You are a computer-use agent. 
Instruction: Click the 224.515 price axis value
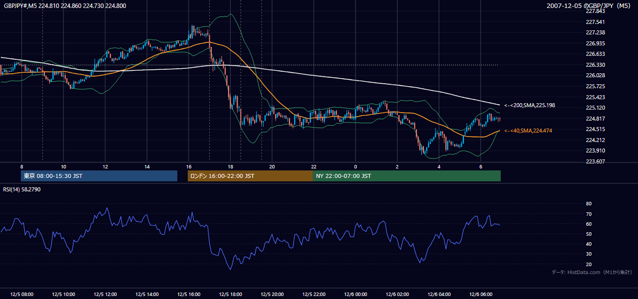pos(596,129)
